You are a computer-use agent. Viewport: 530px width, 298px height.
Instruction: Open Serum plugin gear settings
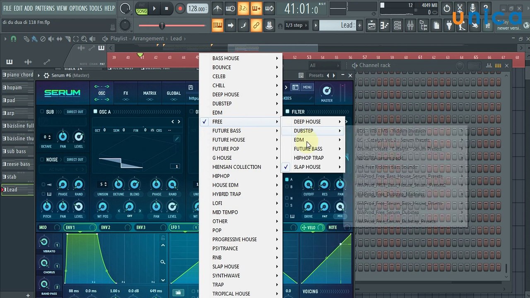46,75
